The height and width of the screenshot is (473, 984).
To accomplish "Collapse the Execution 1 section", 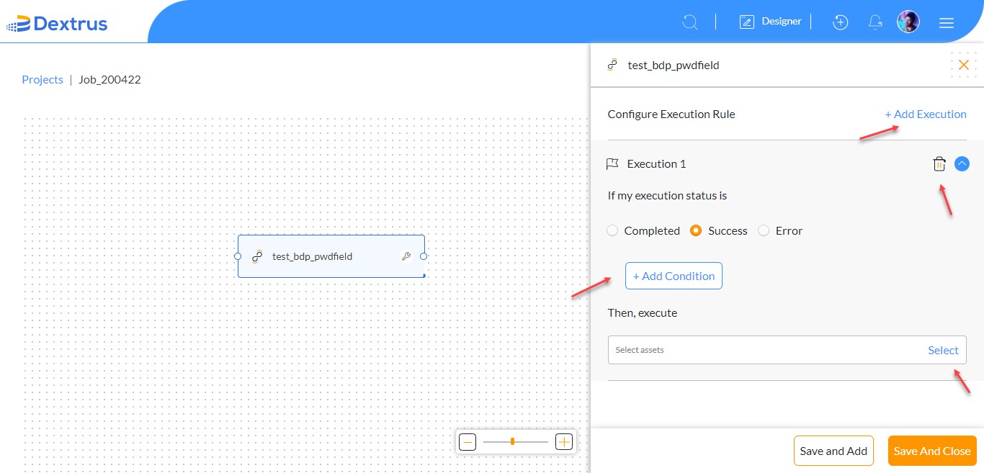I will (962, 163).
